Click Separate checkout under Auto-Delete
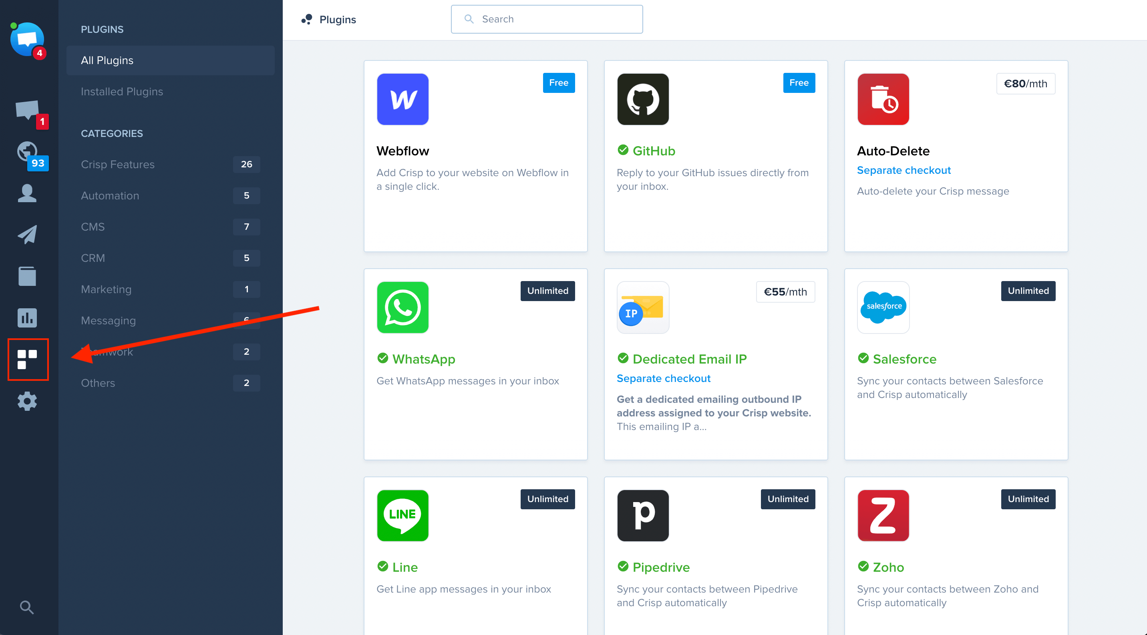This screenshot has height=635, width=1147. tap(904, 171)
